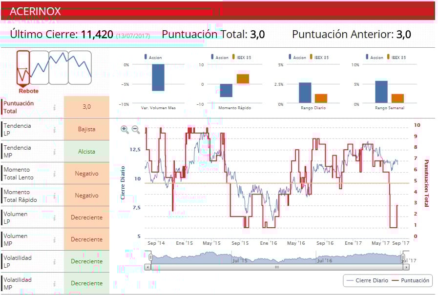The image size is (438, 295).
Task: Select the highlighted Rebote phase box
Action: [x=23, y=67]
